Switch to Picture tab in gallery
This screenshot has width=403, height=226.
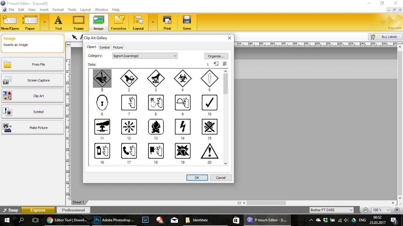pyautogui.click(x=118, y=48)
